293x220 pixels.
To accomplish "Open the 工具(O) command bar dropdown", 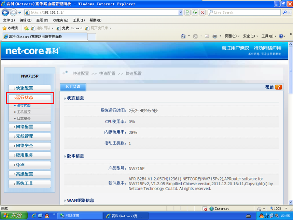I will (x=268, y=36).
